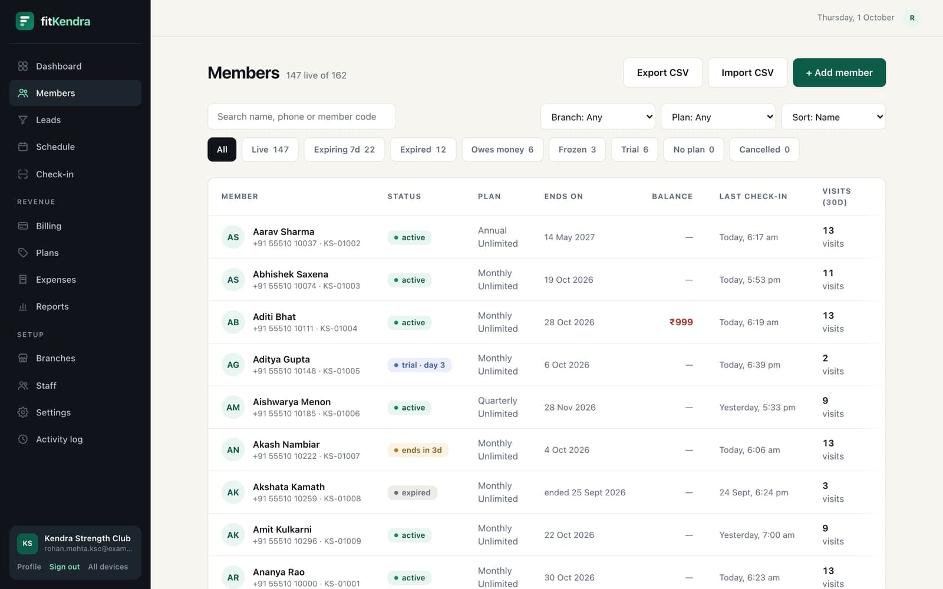Click the Import CSV button
The height and width of the screenshot is (589, 943).
747,72
